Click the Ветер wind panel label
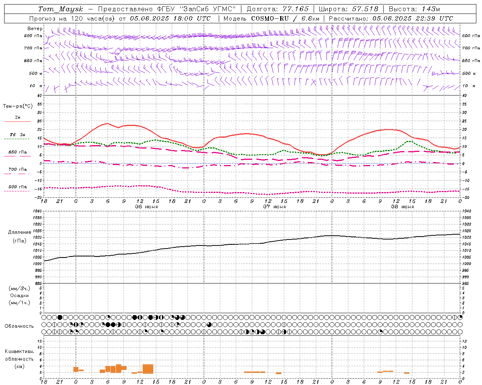The width and height of the screenshot is (482, 385). [x=35, y=29]
